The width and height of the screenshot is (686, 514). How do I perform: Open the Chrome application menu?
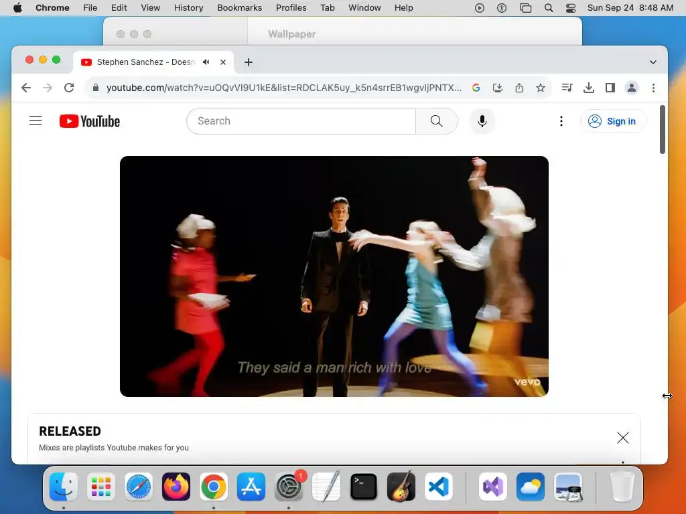pos(52,8)
